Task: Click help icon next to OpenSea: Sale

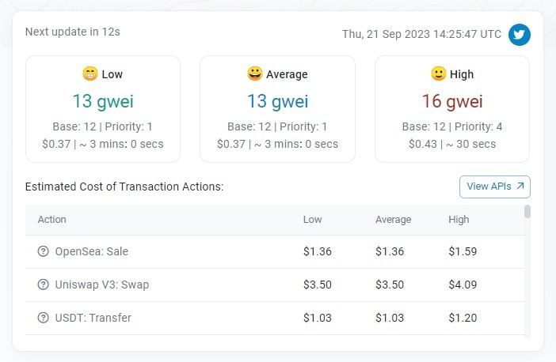Action: [44, 251]
